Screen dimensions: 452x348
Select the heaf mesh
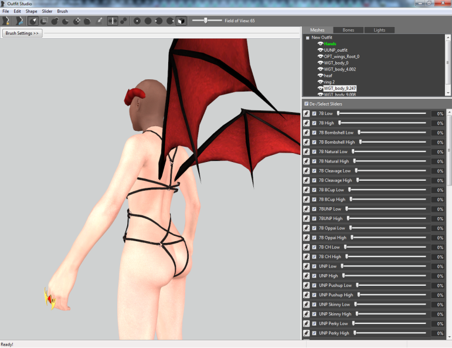click(328, 76)
